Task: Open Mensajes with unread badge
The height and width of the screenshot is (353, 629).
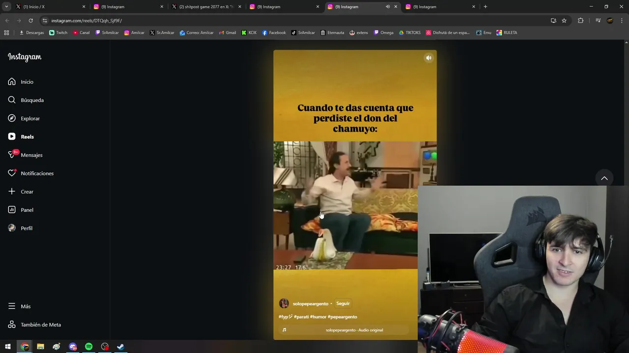Action: [x=25, y=155]
